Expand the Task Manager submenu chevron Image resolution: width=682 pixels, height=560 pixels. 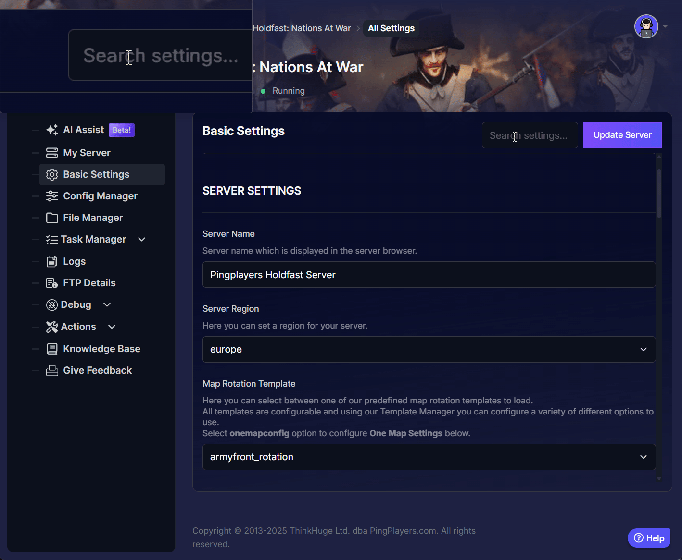tap(141, 239)
